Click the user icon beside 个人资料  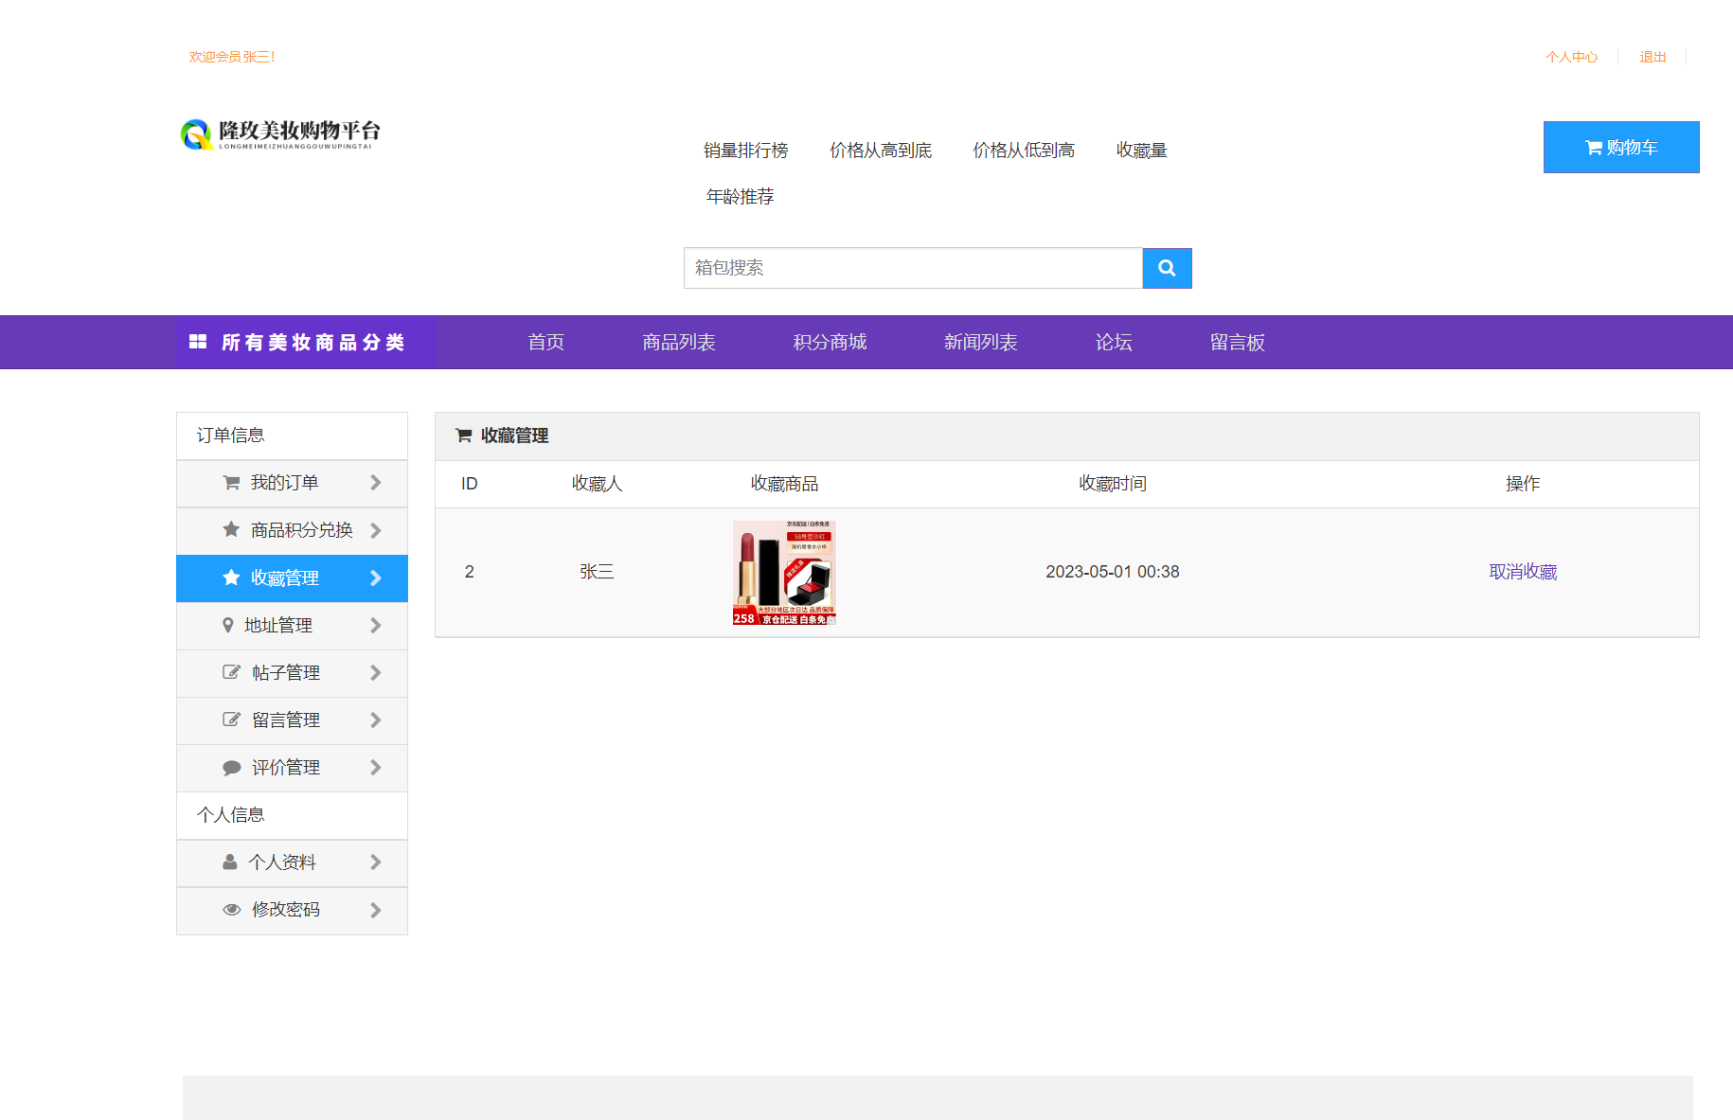230,862
